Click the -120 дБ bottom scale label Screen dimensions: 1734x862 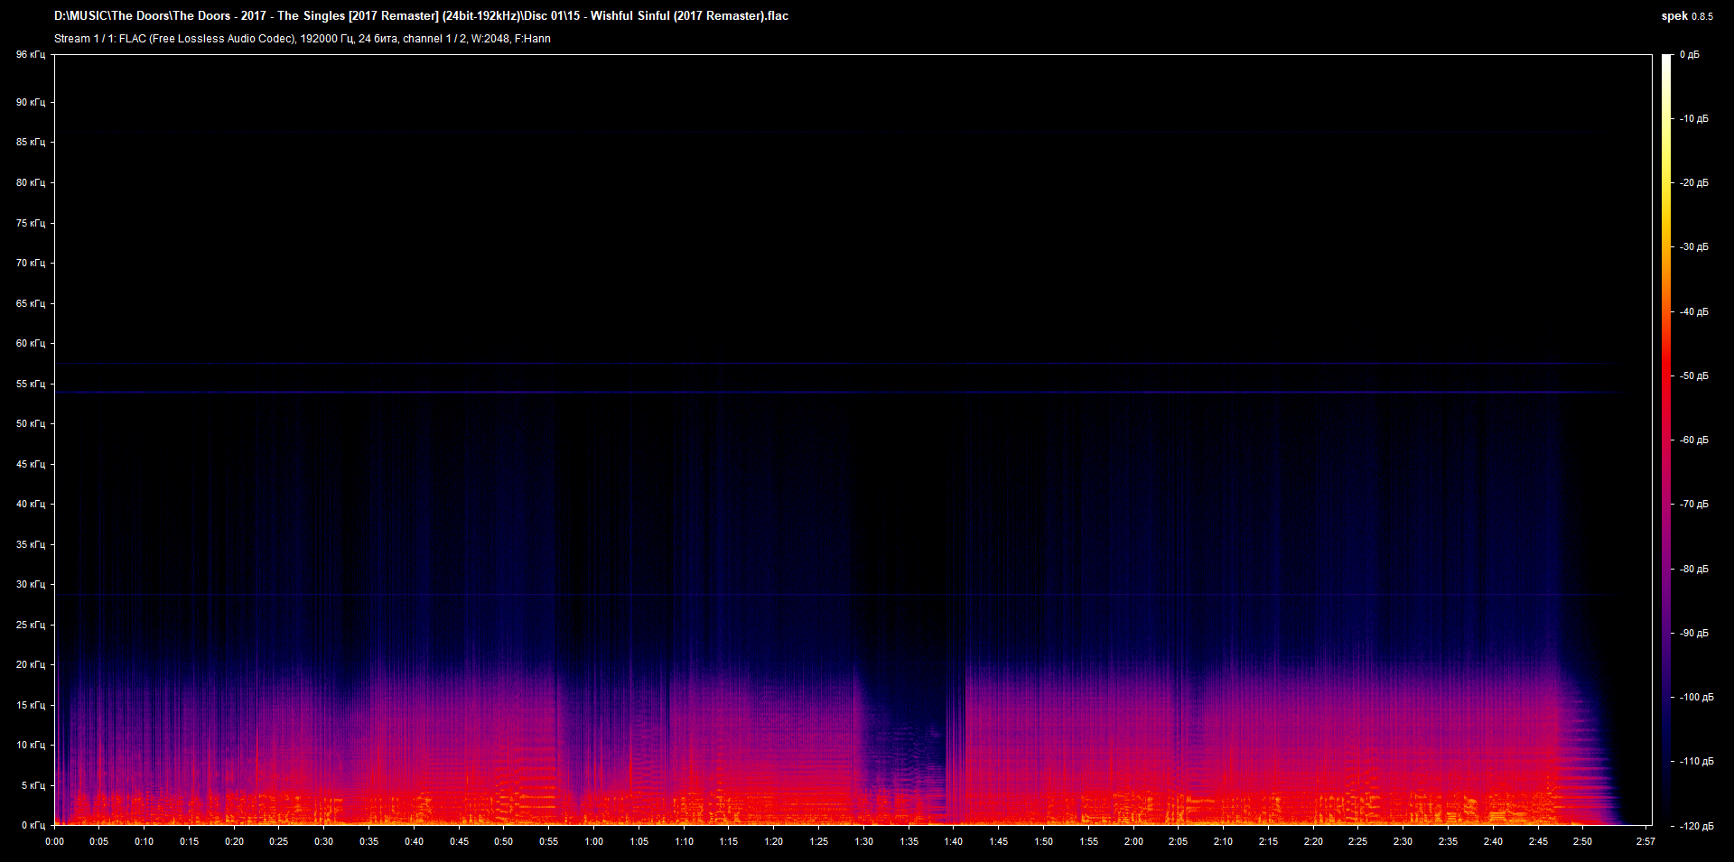(x=1695, y=826)
